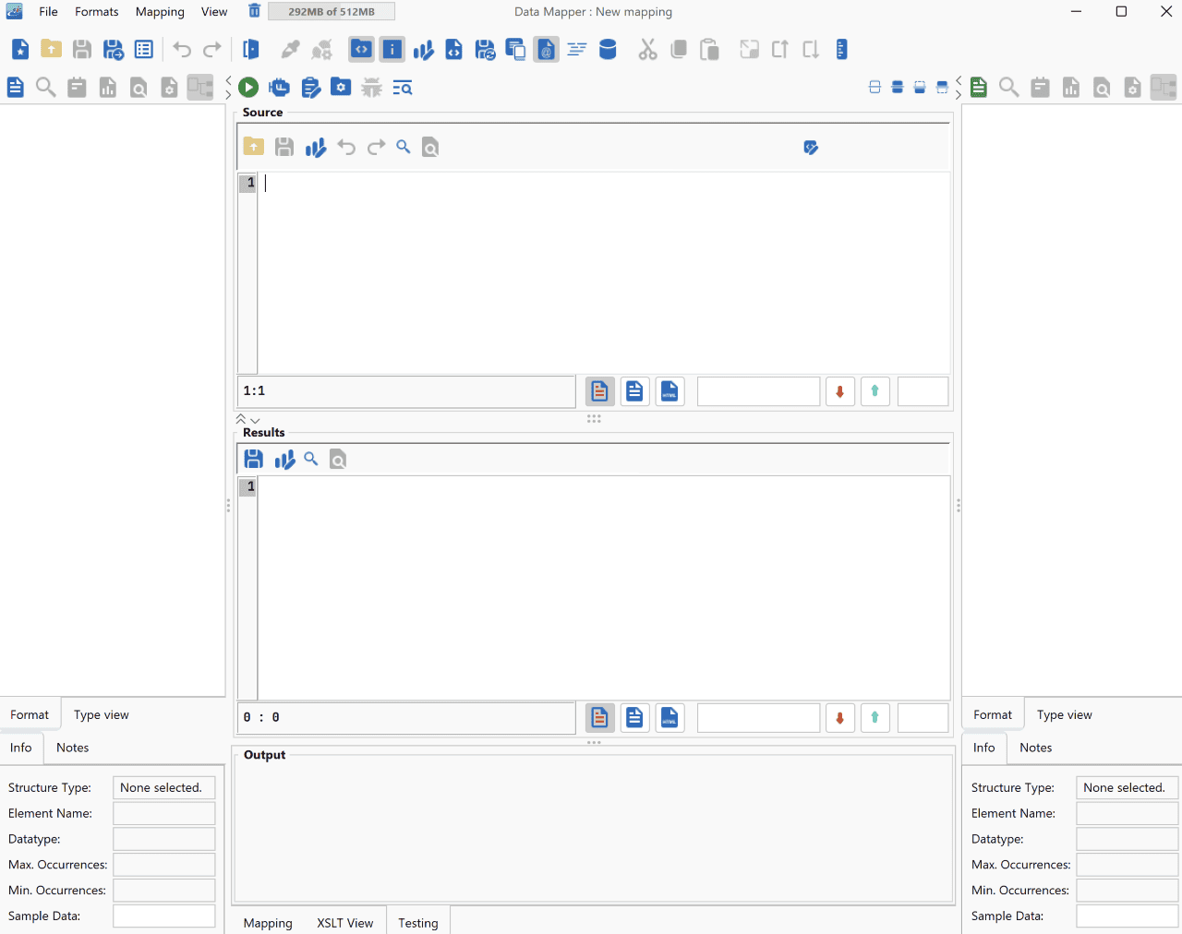Open the View menu
The height and width of the screenshot is (934, 1182).
[x=214, y=12]
